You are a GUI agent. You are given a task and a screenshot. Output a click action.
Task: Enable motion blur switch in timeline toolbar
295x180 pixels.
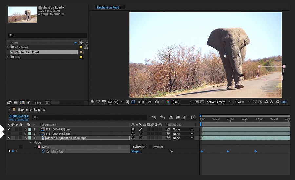[185, 117]
